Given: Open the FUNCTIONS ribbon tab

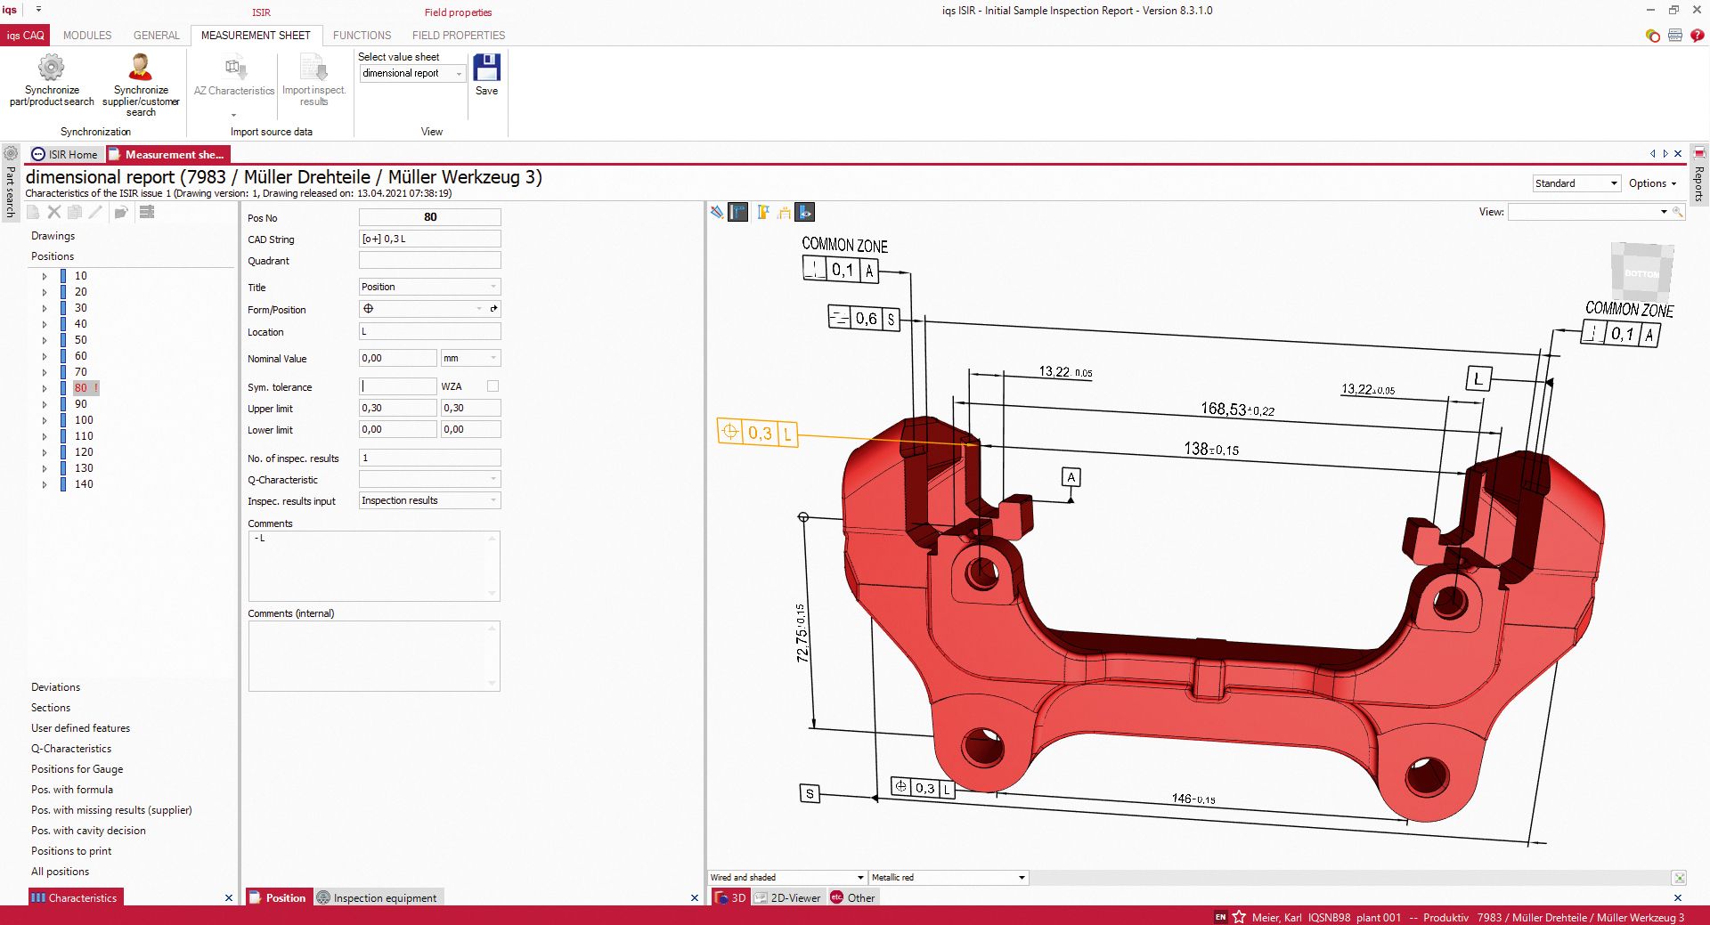Looking at the screenshot, I should coord(362,35).
